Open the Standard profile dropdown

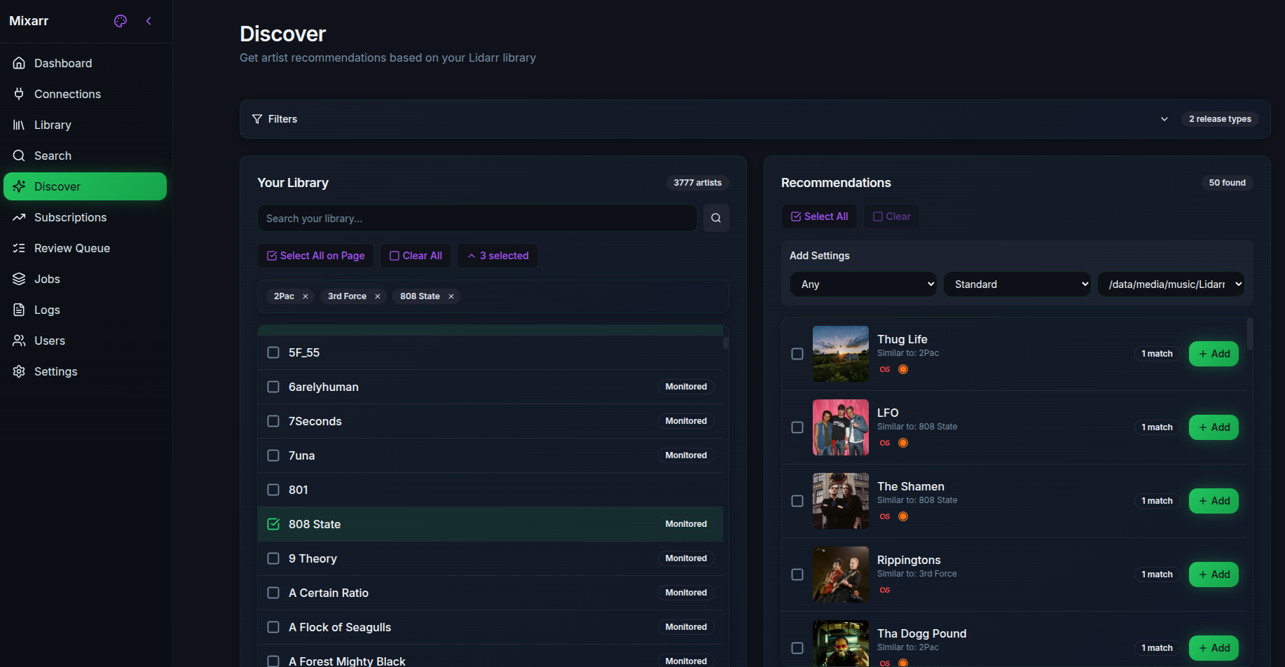coord(1017,284)
